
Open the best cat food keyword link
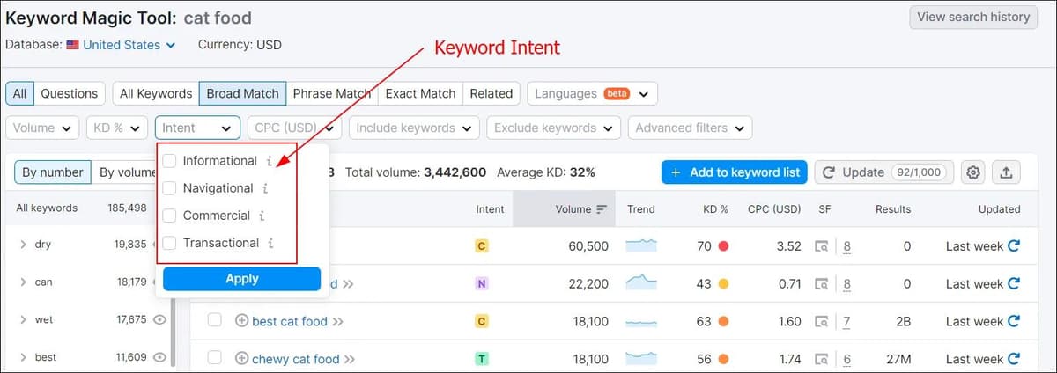[x=290, y=321]
